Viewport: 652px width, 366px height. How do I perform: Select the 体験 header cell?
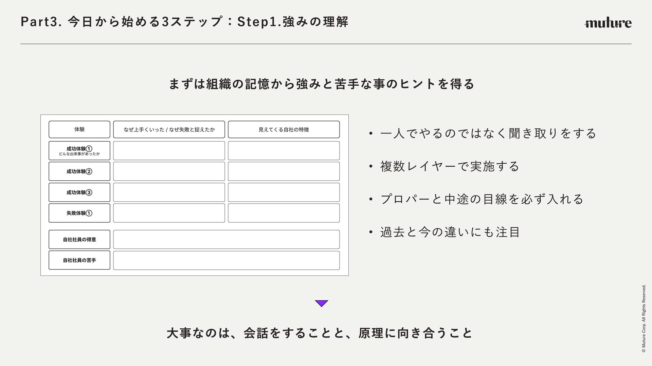click(x=79, y=129)
